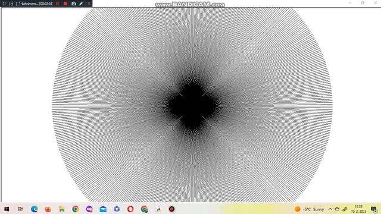Image resolution: width=381 pixels, height=214 pixels.
Task: Stop the Bandicam recording with red square
Action: click(65, 4)
